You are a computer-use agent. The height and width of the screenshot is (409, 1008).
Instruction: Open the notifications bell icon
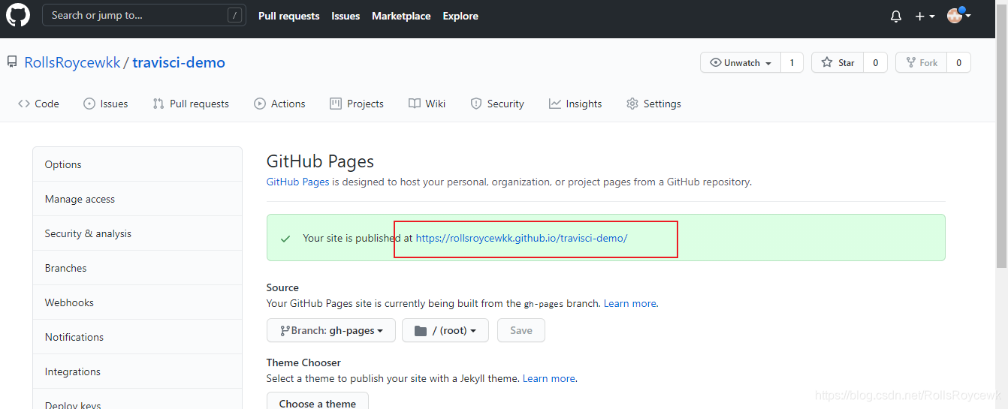tap(896, 17)
